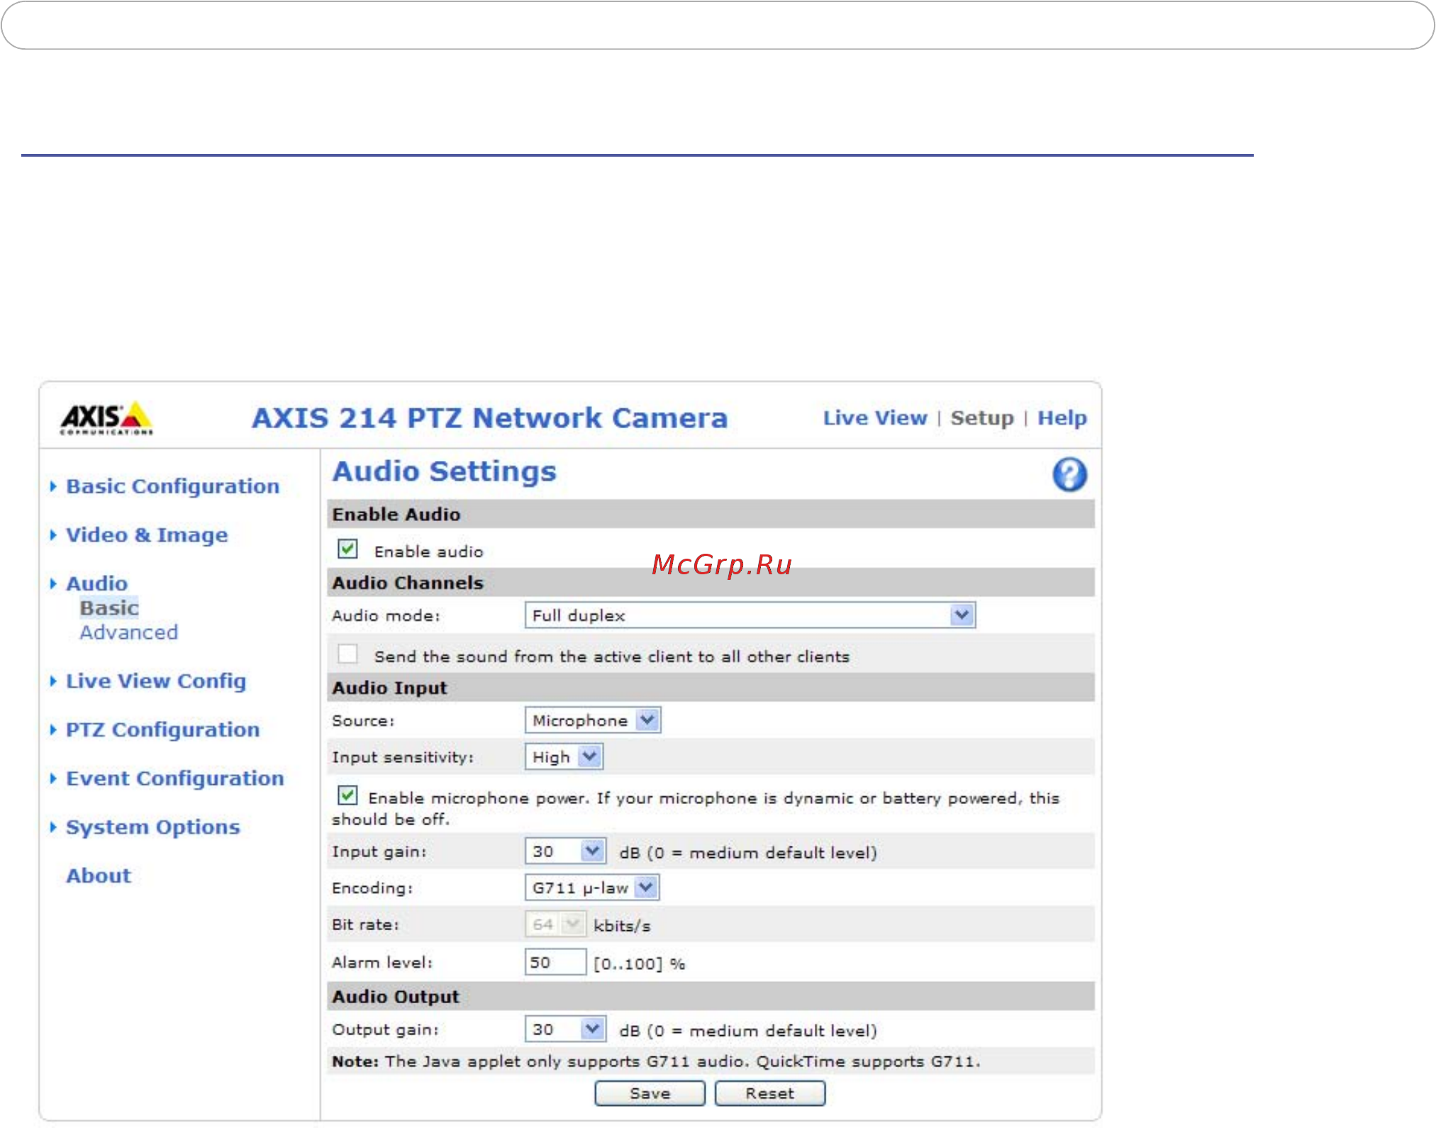The height and width of the screenshot is (1128, 1436).
Task: Check Send sound to all other clients
Action: tap(347, 654)
